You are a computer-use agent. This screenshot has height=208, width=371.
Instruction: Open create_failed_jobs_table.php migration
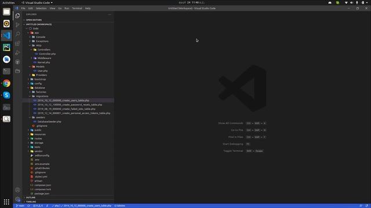click(x=66, y=109)
